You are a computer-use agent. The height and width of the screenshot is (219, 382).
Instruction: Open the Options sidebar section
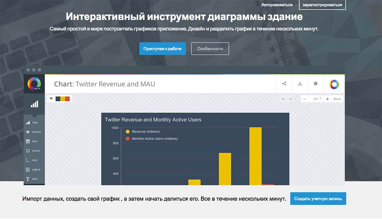point(34,132)
